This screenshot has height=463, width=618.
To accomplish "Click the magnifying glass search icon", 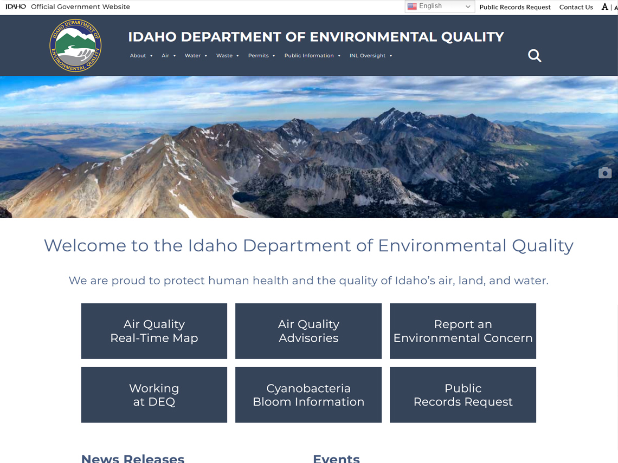I will point(535,56).
